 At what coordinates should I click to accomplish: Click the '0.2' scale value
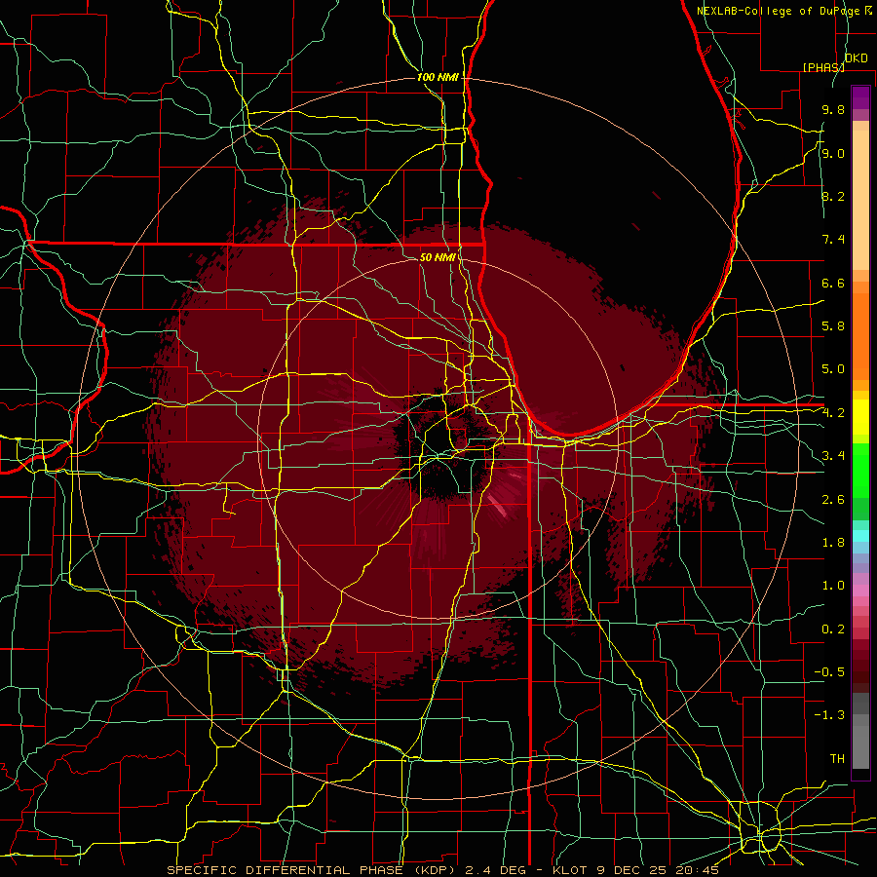833,629
